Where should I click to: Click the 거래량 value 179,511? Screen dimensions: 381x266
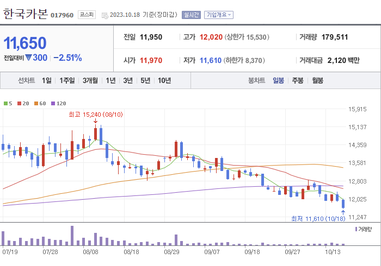click(335, 37)
